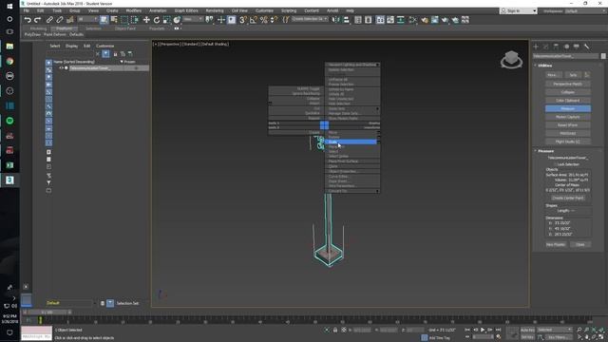Open Chrome from the Windows taskbar
Viewport: 608px width, 342px height.
pyautogui.click(x=9, y=61)
